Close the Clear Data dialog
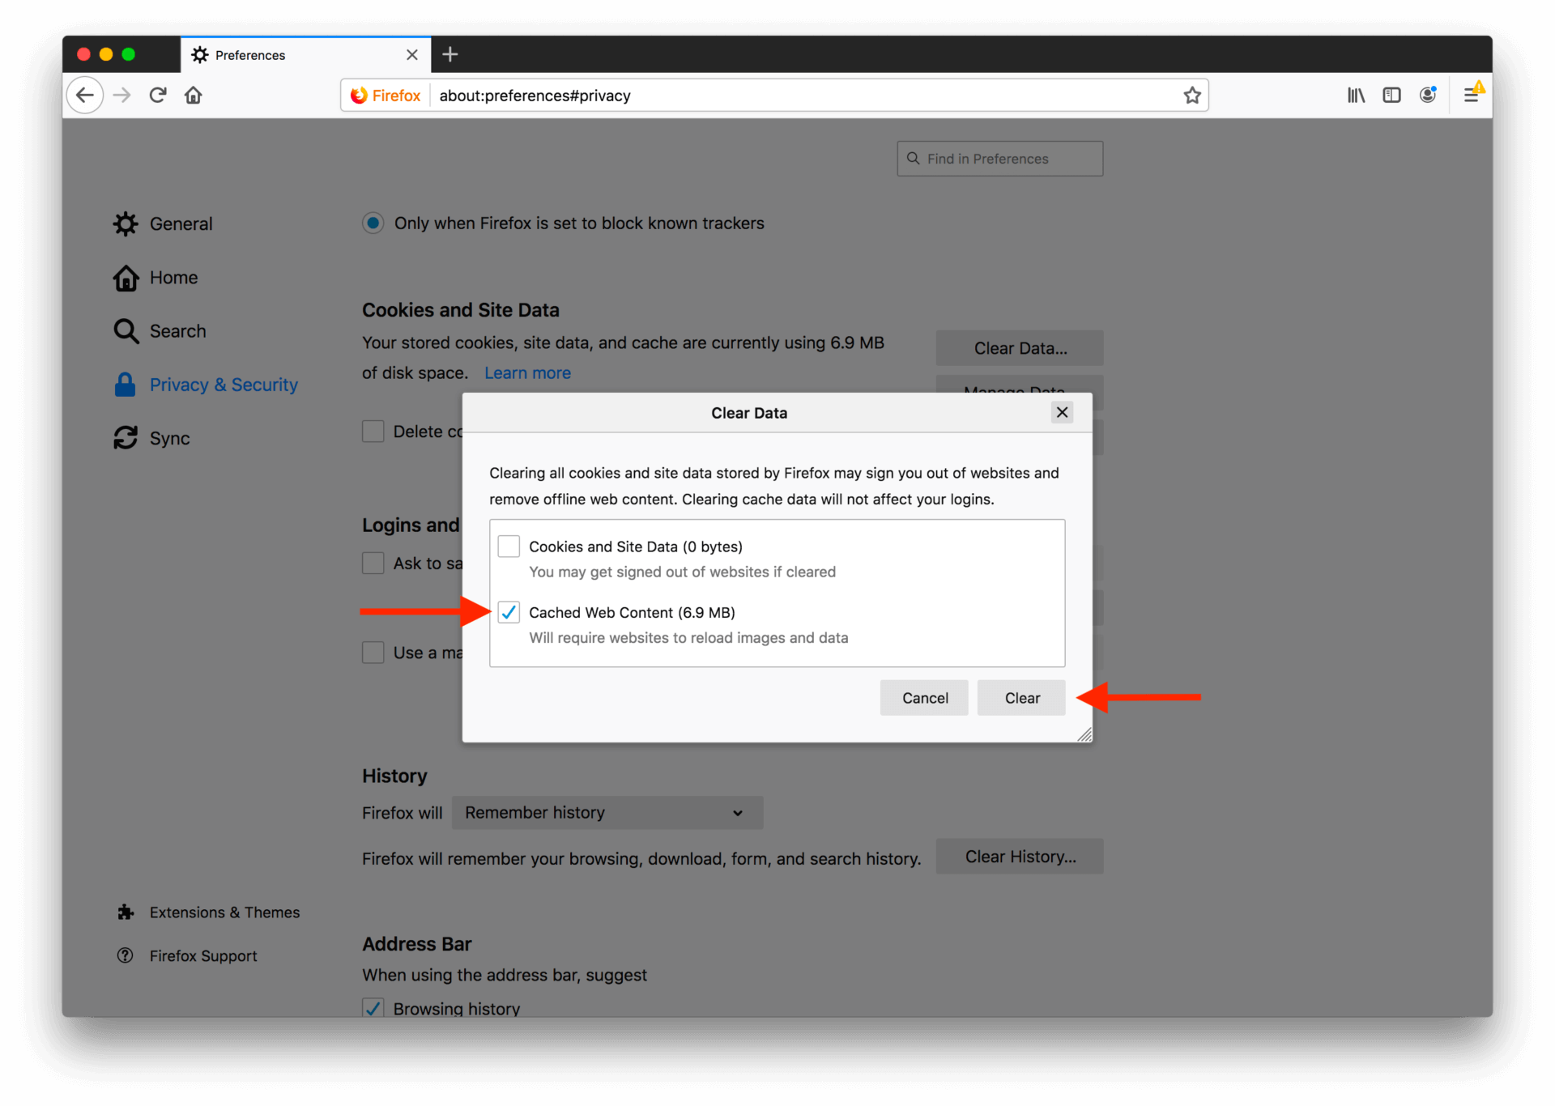 pos(1062,412)
